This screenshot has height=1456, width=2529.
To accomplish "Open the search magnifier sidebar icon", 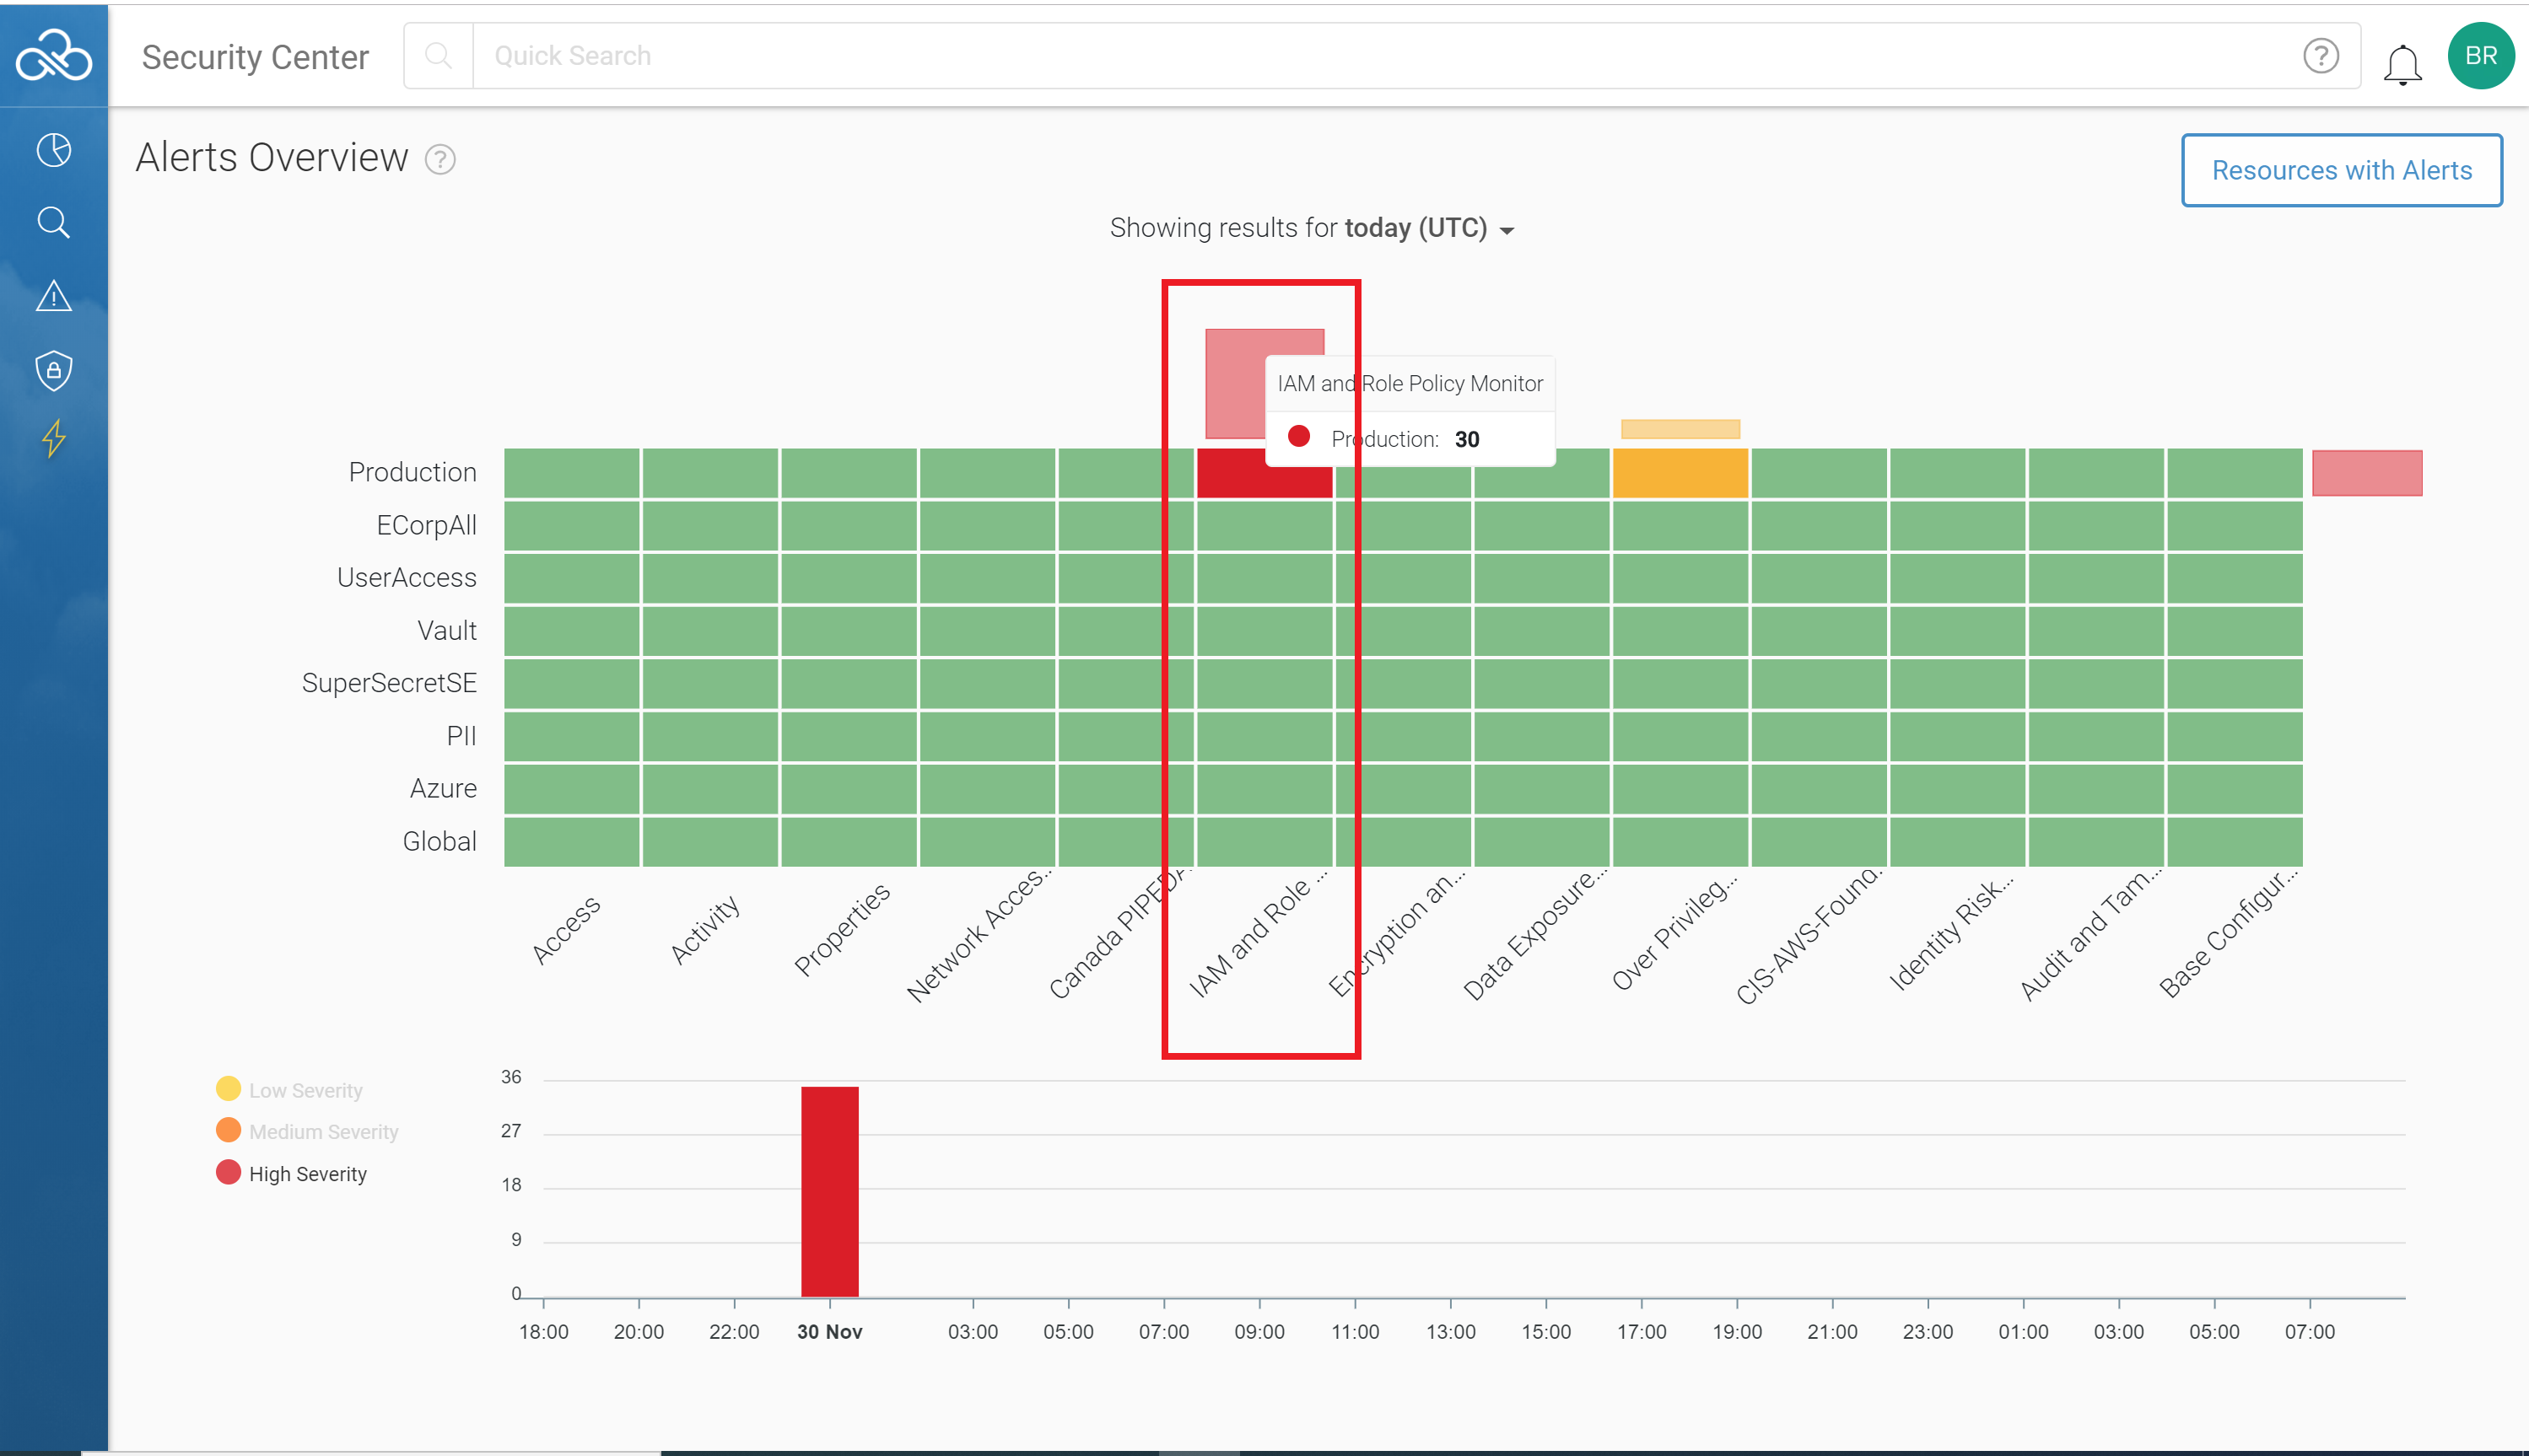I will point(54,222).
